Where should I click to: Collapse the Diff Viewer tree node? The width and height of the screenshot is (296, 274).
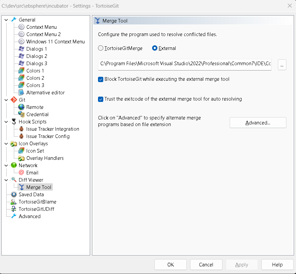(6, 180)
